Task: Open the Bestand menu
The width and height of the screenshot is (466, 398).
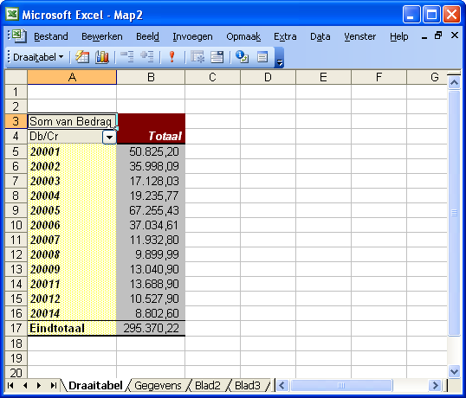Action: [51, 36]
